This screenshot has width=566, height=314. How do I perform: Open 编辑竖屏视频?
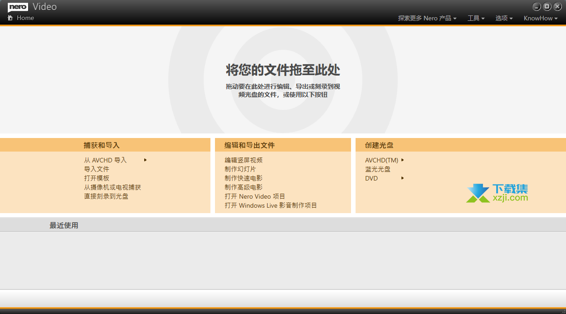pos(244,160)
